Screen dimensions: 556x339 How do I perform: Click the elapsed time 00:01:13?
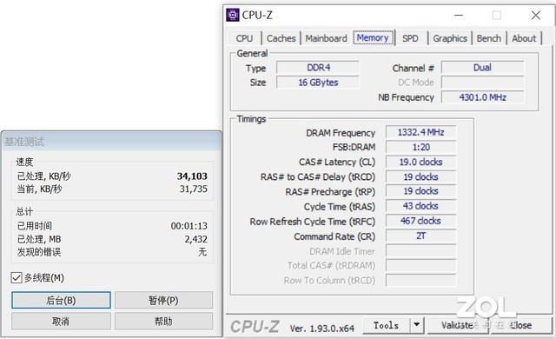pos(189,226)
